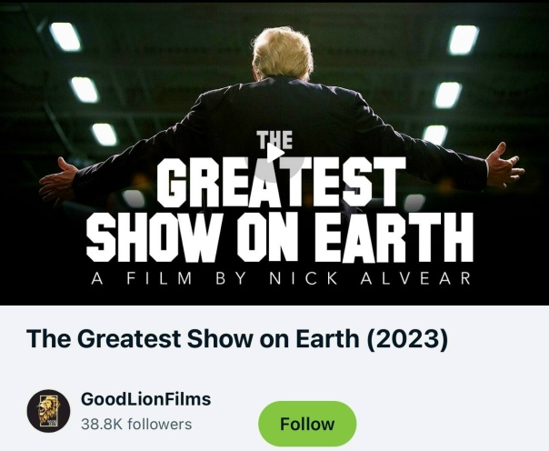The width and height of the screenshot is (549, 451).
Task: Click the top-left ceiling light in the video
Action: pos(65,36)
